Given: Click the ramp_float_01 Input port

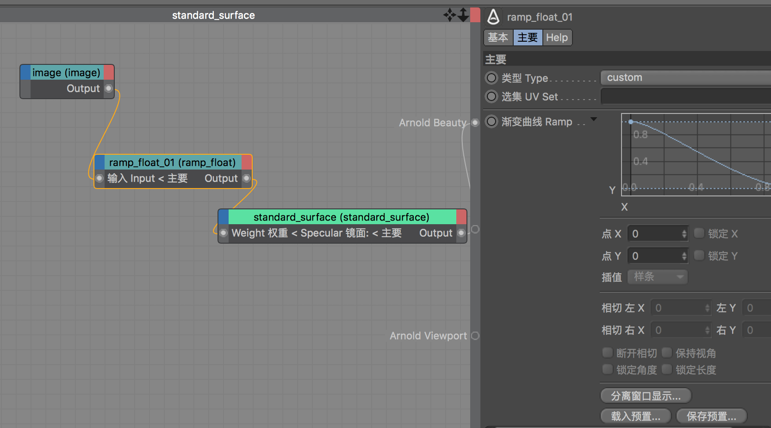Looking at the screenshot, I should click(99, 178).
